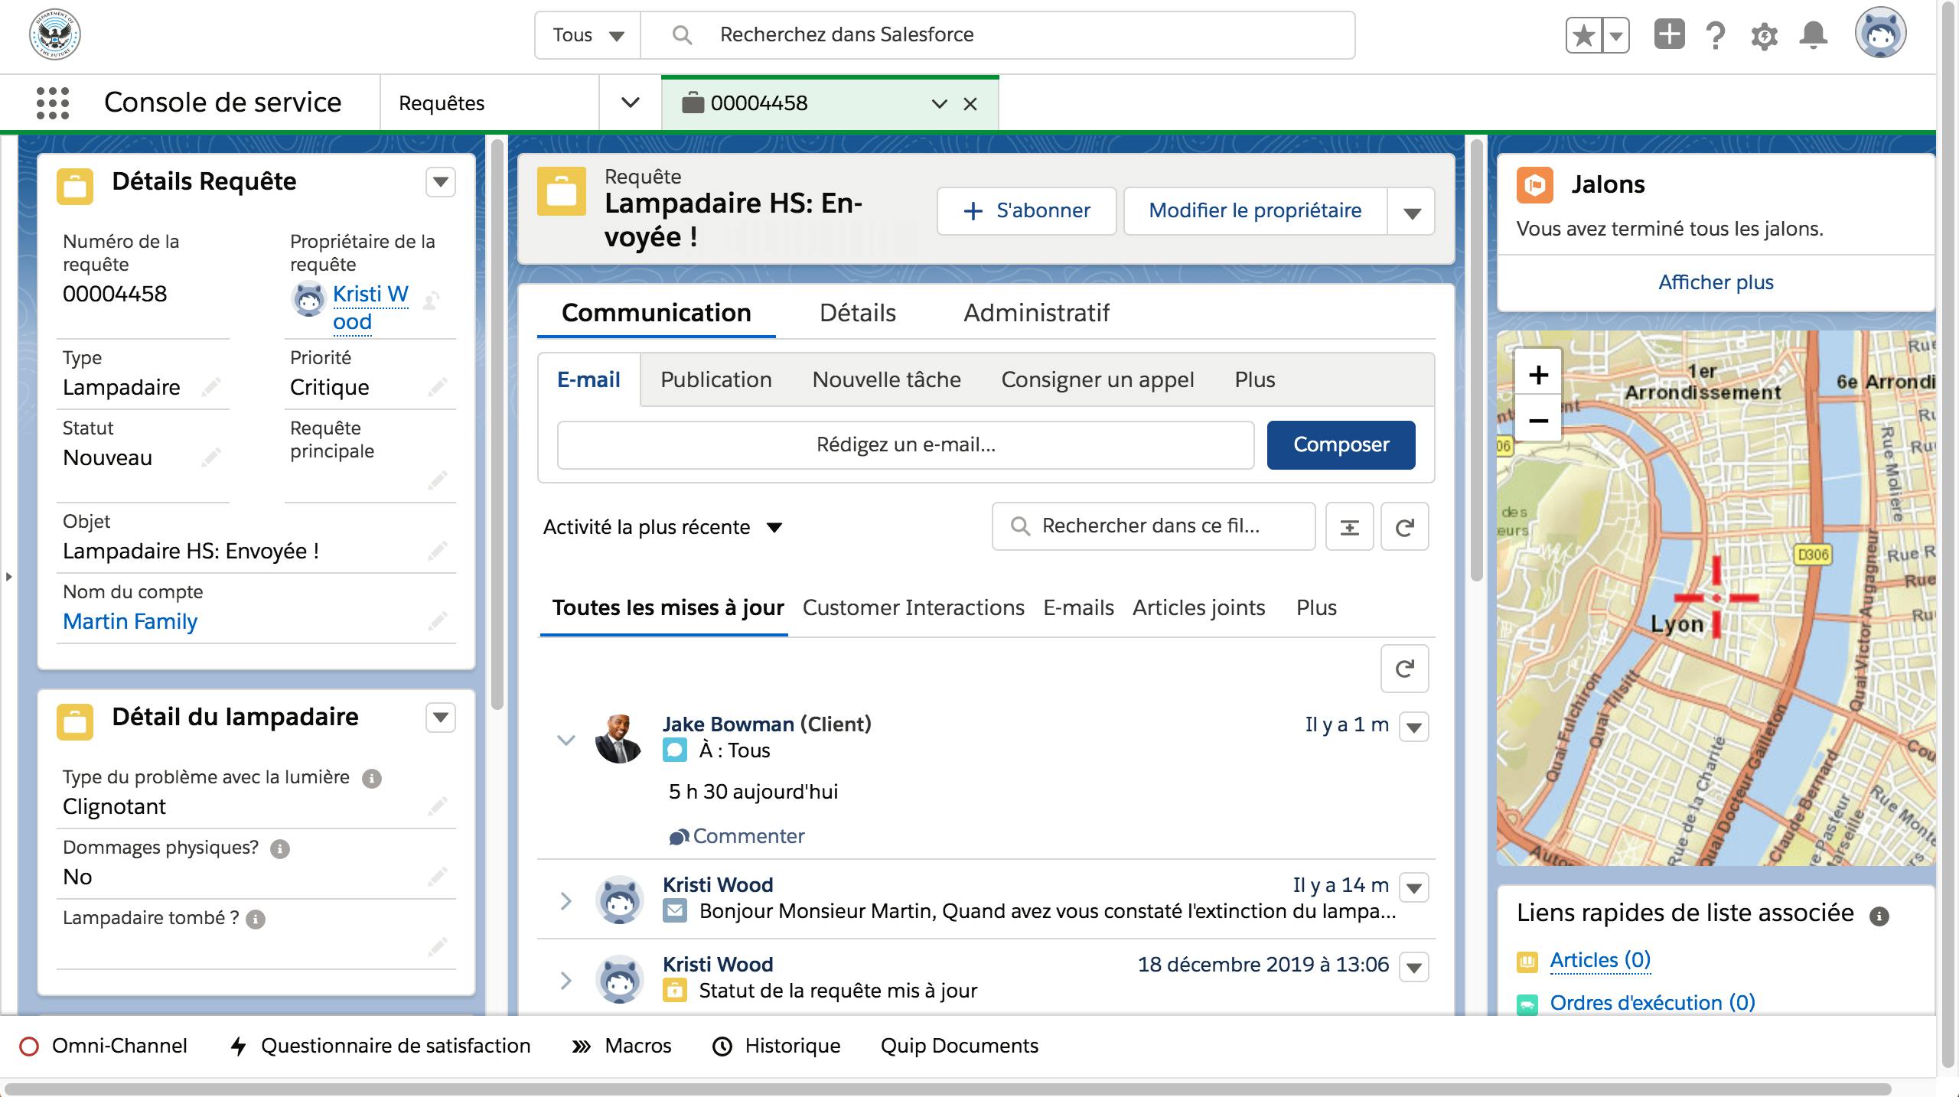Switch to the Détails tab
Image resolution: width=1959 pixels, height=1097 pixels.
[857, 313]
